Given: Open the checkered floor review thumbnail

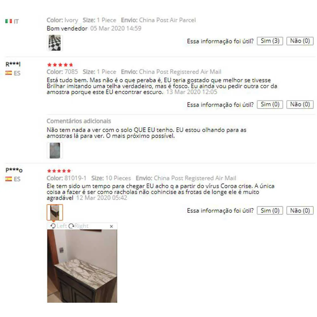Looking at the screenshot, I should (54, 43).
